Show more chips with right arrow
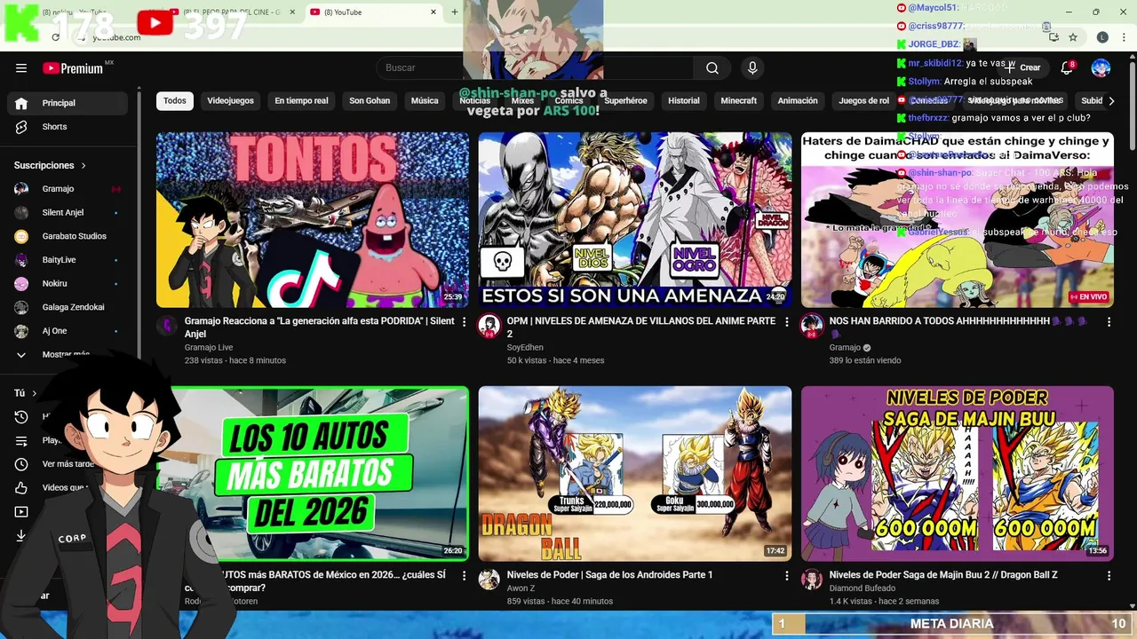 (1111, 101)
